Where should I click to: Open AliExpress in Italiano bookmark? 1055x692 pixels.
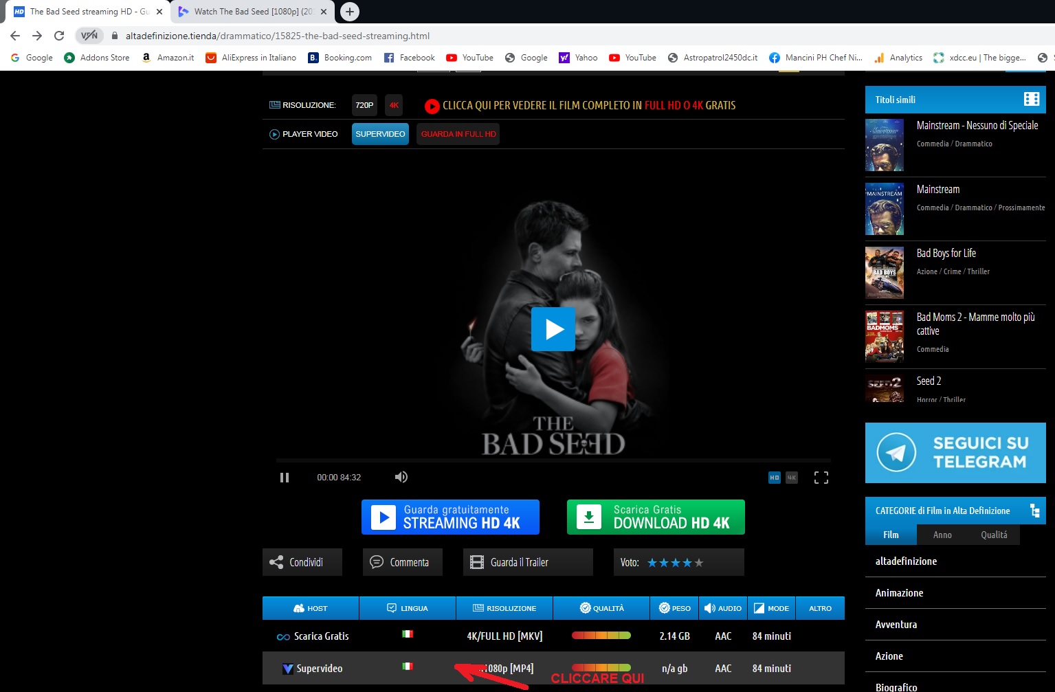click(x=251, y=58)
